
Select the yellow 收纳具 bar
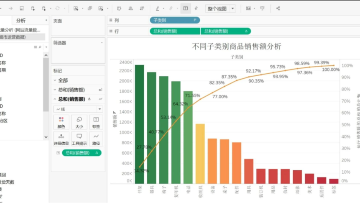pos(200,154)
